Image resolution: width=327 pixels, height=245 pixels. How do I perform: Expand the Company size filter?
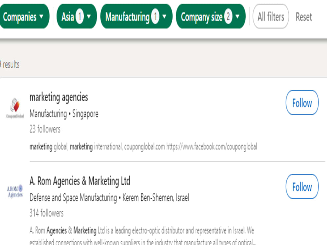pos(211,16)
